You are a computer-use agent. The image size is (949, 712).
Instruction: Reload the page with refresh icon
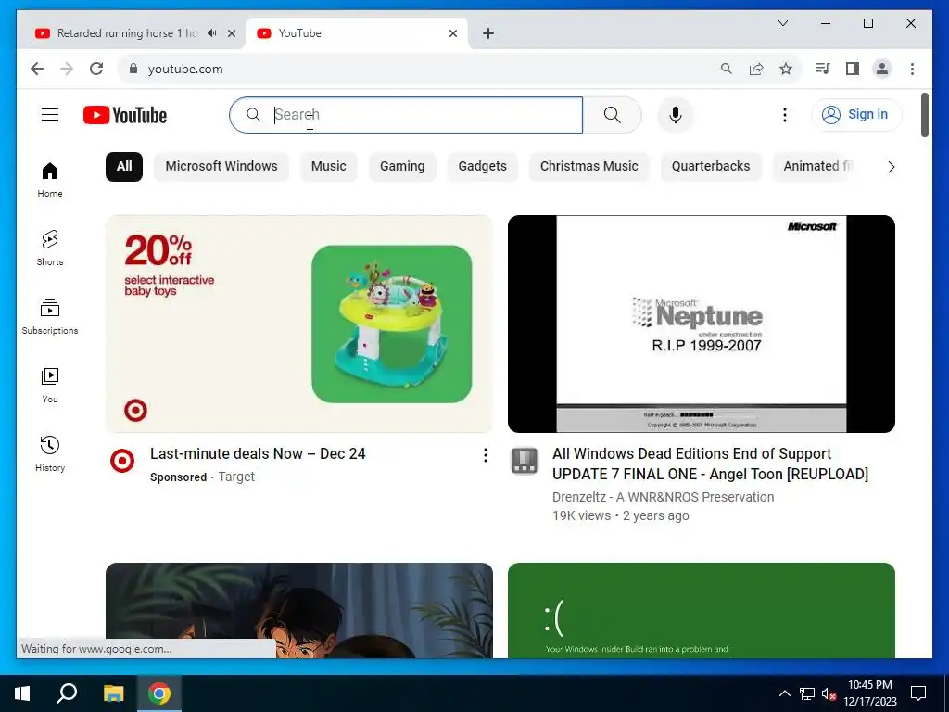[x=96, y=69]
